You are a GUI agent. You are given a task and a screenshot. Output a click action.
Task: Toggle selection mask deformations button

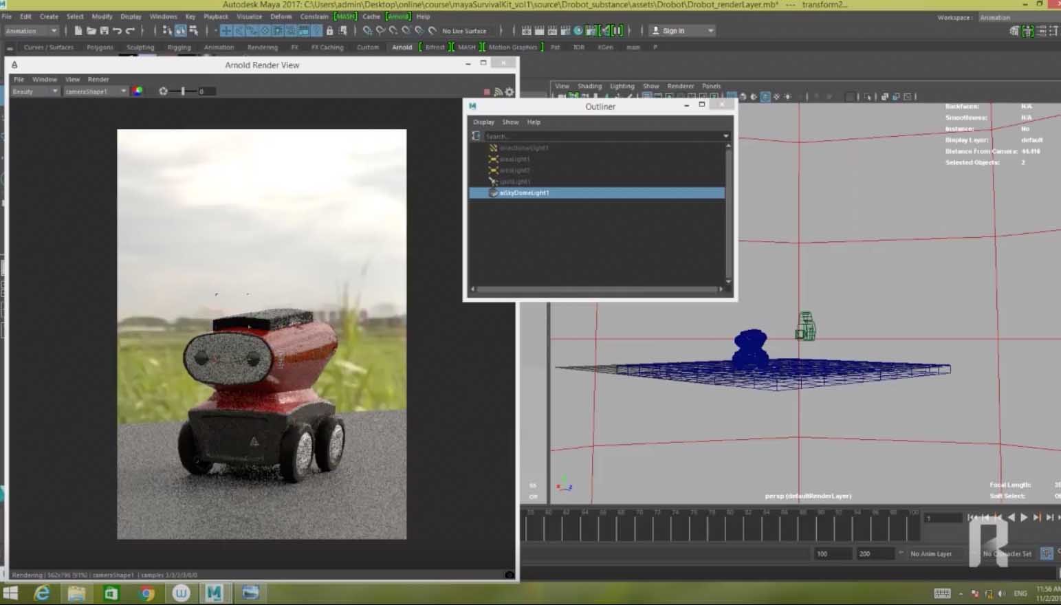tap(278, 31)
